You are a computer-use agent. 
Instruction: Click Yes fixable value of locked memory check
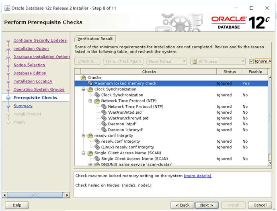tap(246, 83)
